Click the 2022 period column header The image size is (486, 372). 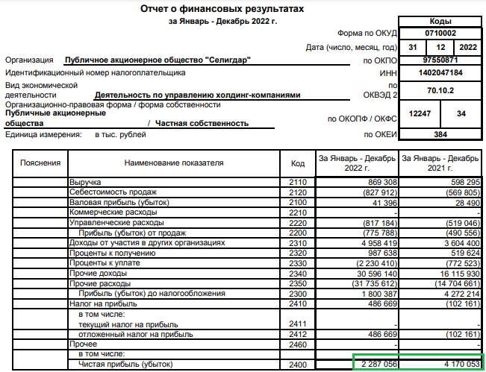tap(357, 163)
